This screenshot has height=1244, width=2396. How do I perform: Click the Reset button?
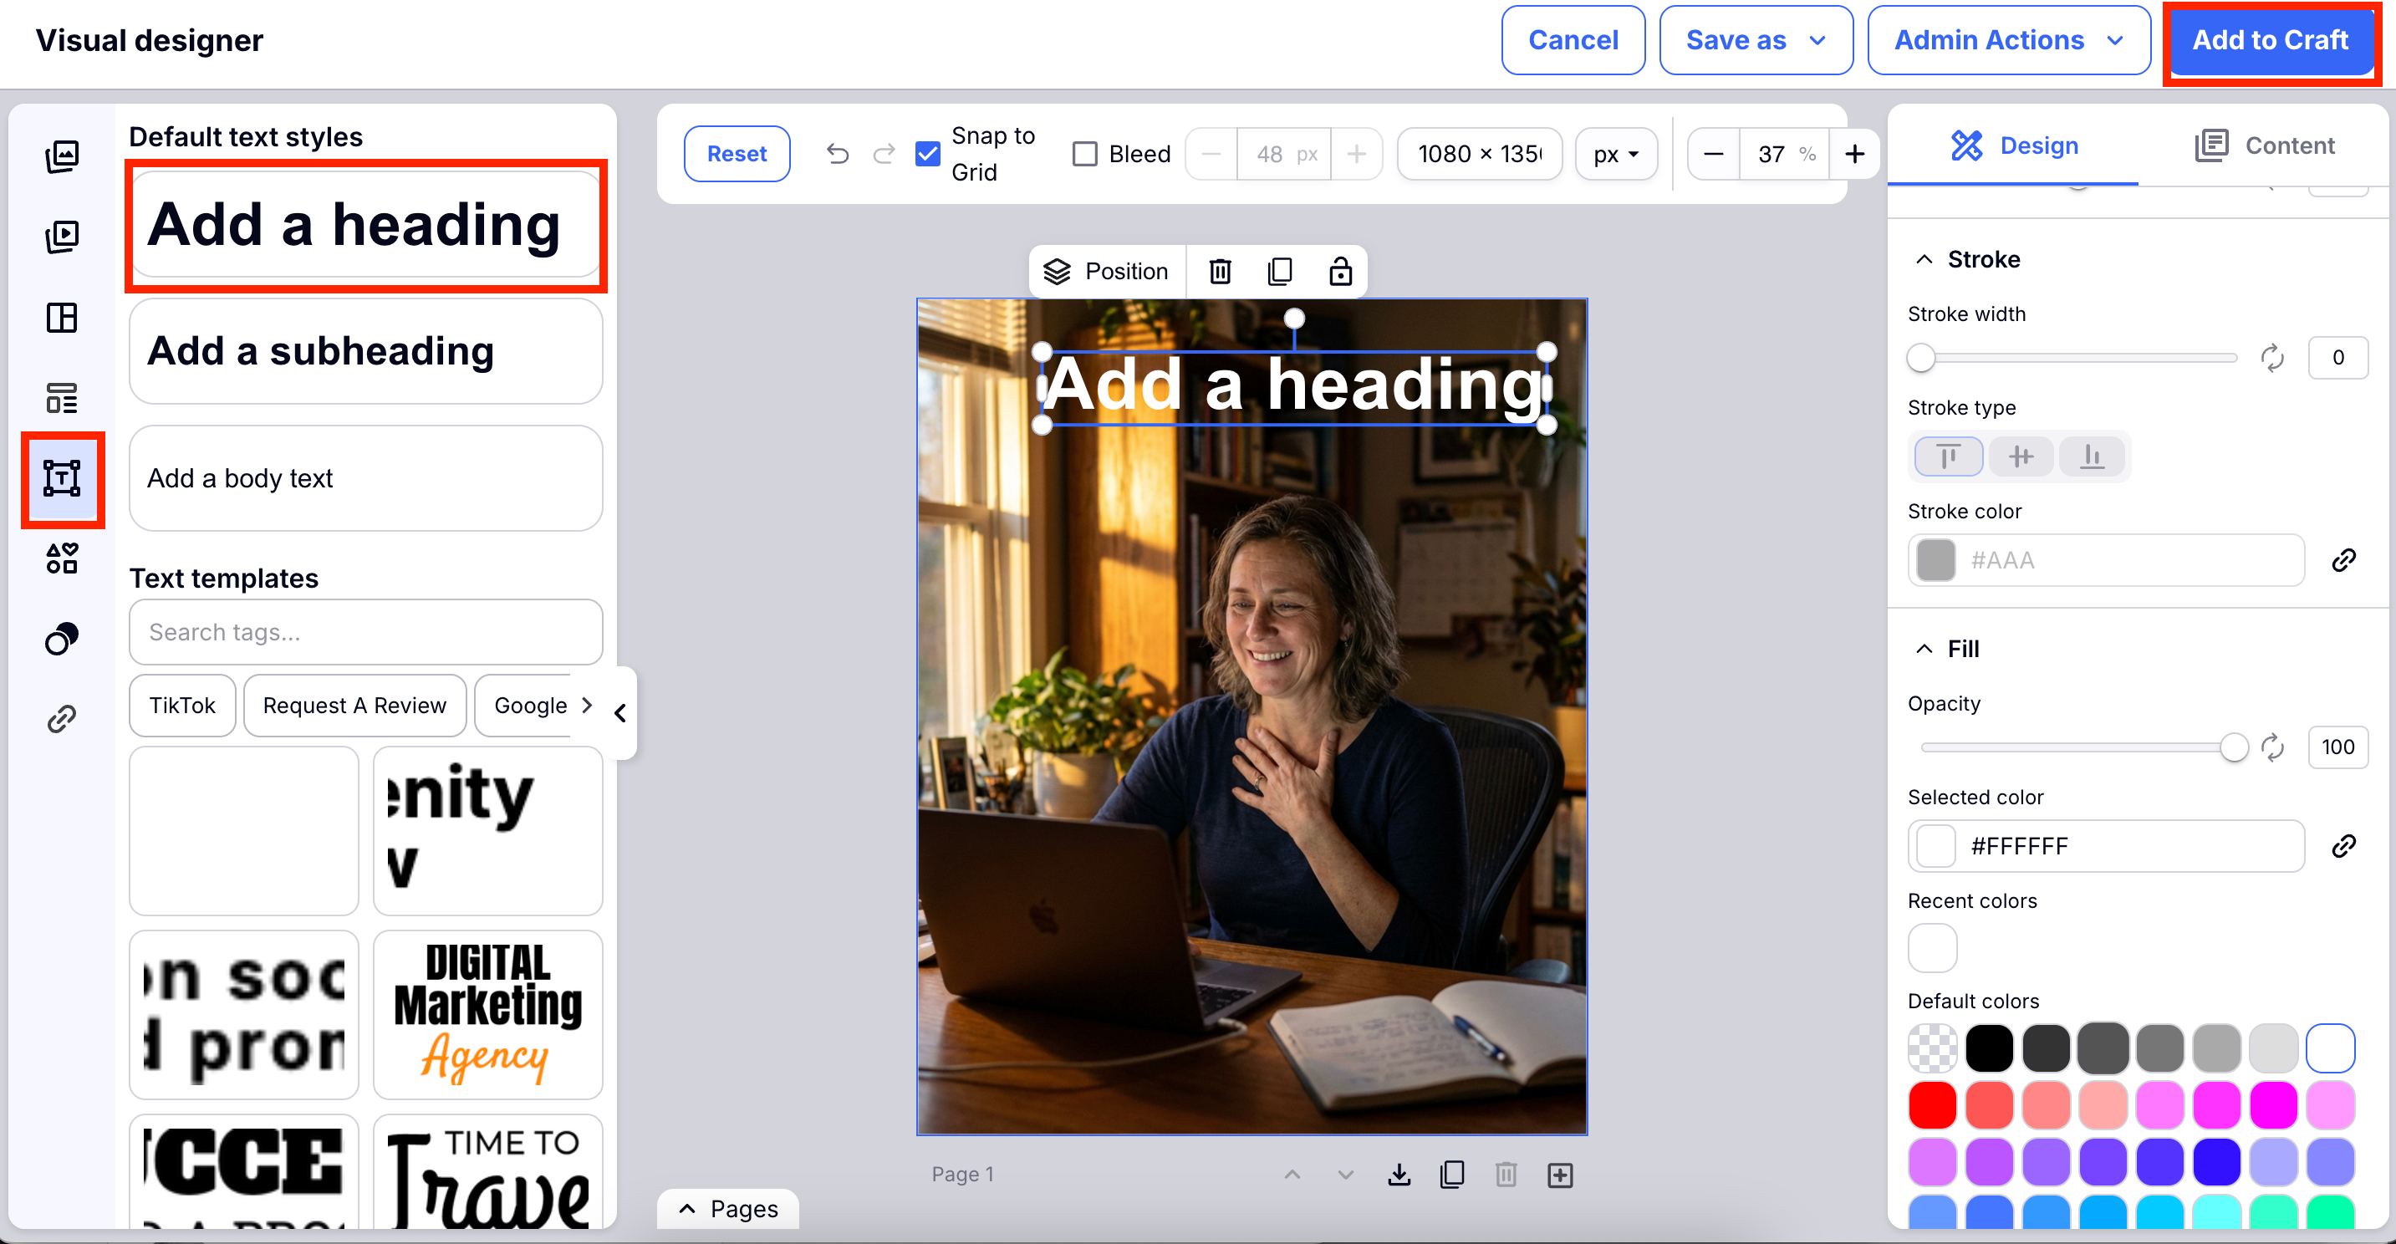737,154
